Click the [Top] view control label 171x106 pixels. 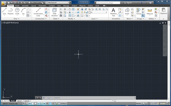click(6, 23)
